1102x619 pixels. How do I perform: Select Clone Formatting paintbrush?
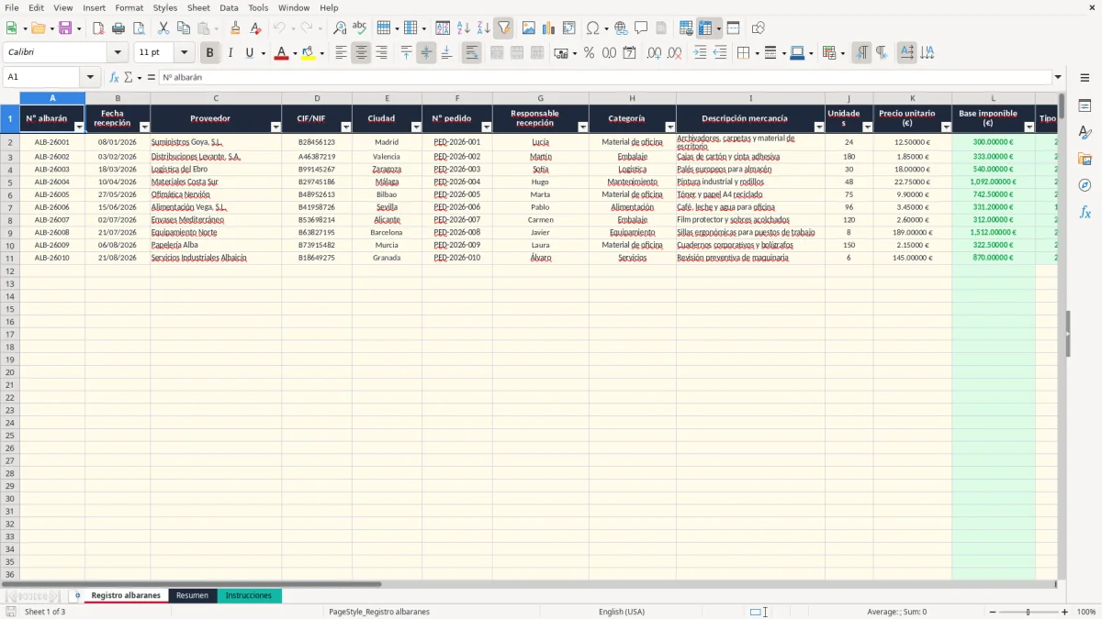click(x=235, y=28)
